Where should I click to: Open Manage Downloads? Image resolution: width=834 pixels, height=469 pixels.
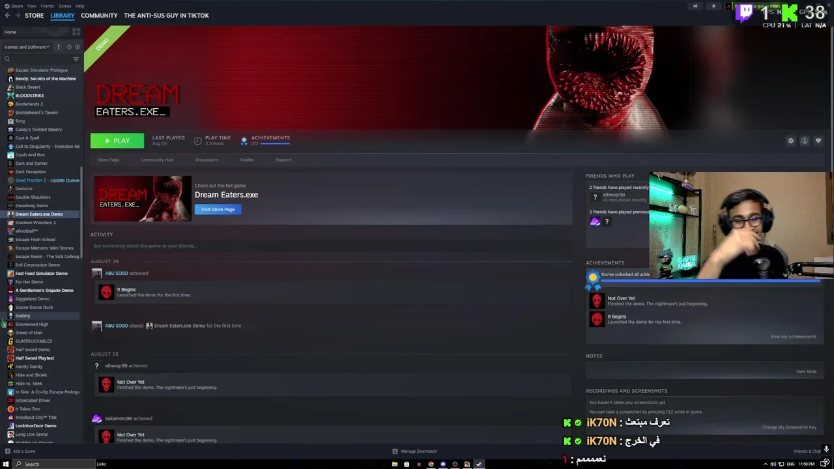pos(414,451)
